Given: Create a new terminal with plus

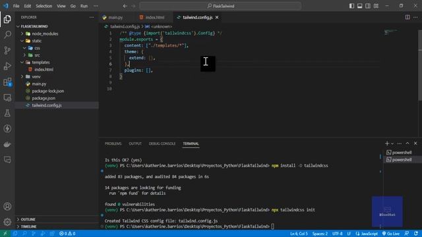Looking at the screenshot, I should coord(387,144).
